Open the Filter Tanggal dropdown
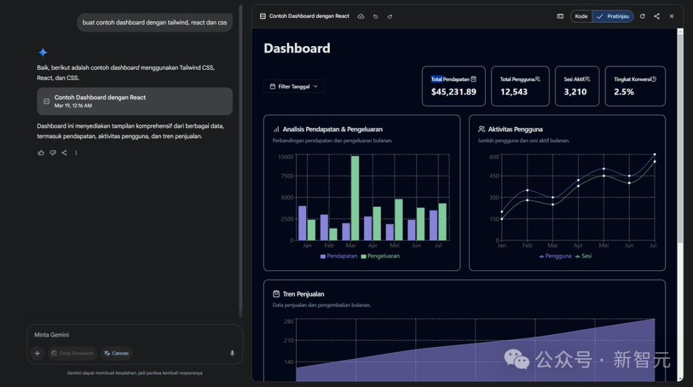This screenshot has height=387, width=693. tap(294, 86)
